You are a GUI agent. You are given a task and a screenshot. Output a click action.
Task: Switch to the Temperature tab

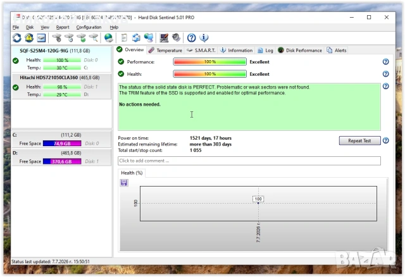[166, 51]
